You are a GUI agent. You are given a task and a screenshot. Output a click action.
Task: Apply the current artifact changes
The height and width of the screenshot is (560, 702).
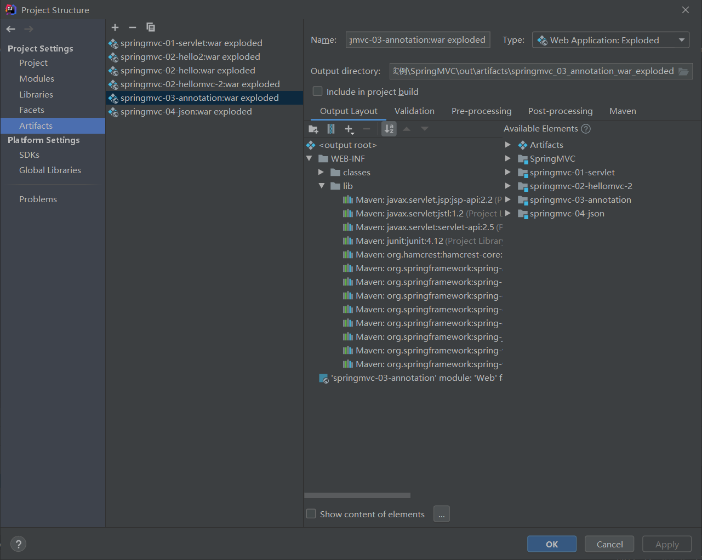(x=666, y=544)
